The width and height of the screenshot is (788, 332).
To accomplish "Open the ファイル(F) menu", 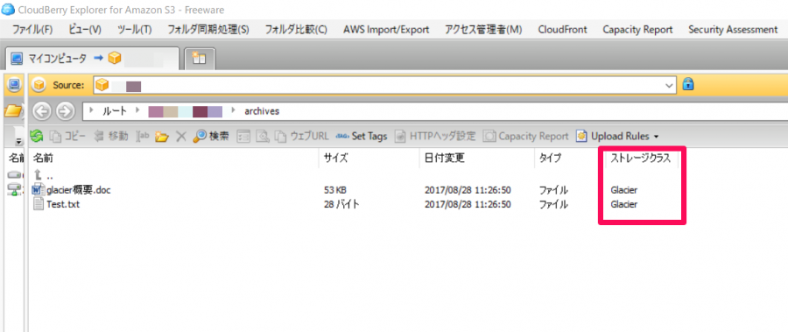I will coord(32,30).
